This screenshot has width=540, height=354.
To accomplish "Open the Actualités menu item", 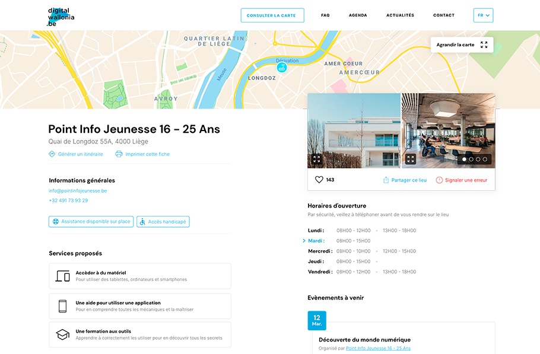I will point(400,15).
